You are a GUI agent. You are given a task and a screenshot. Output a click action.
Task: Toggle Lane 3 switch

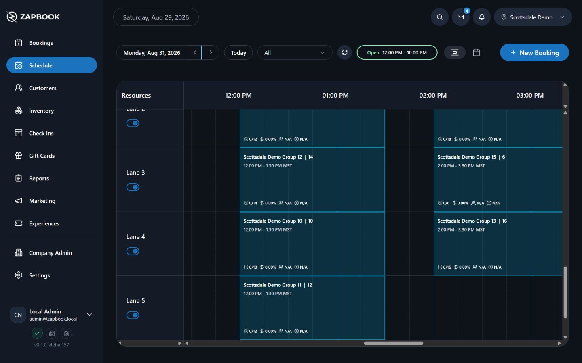click(133, 187)
